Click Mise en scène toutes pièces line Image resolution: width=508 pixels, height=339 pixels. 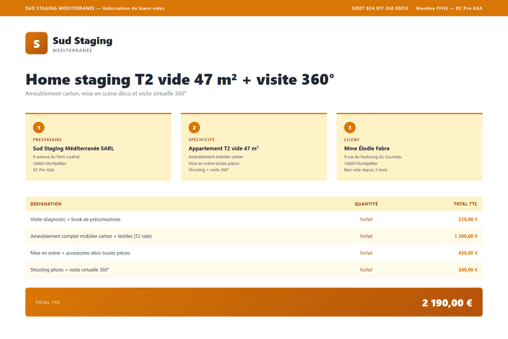point(214,164)
